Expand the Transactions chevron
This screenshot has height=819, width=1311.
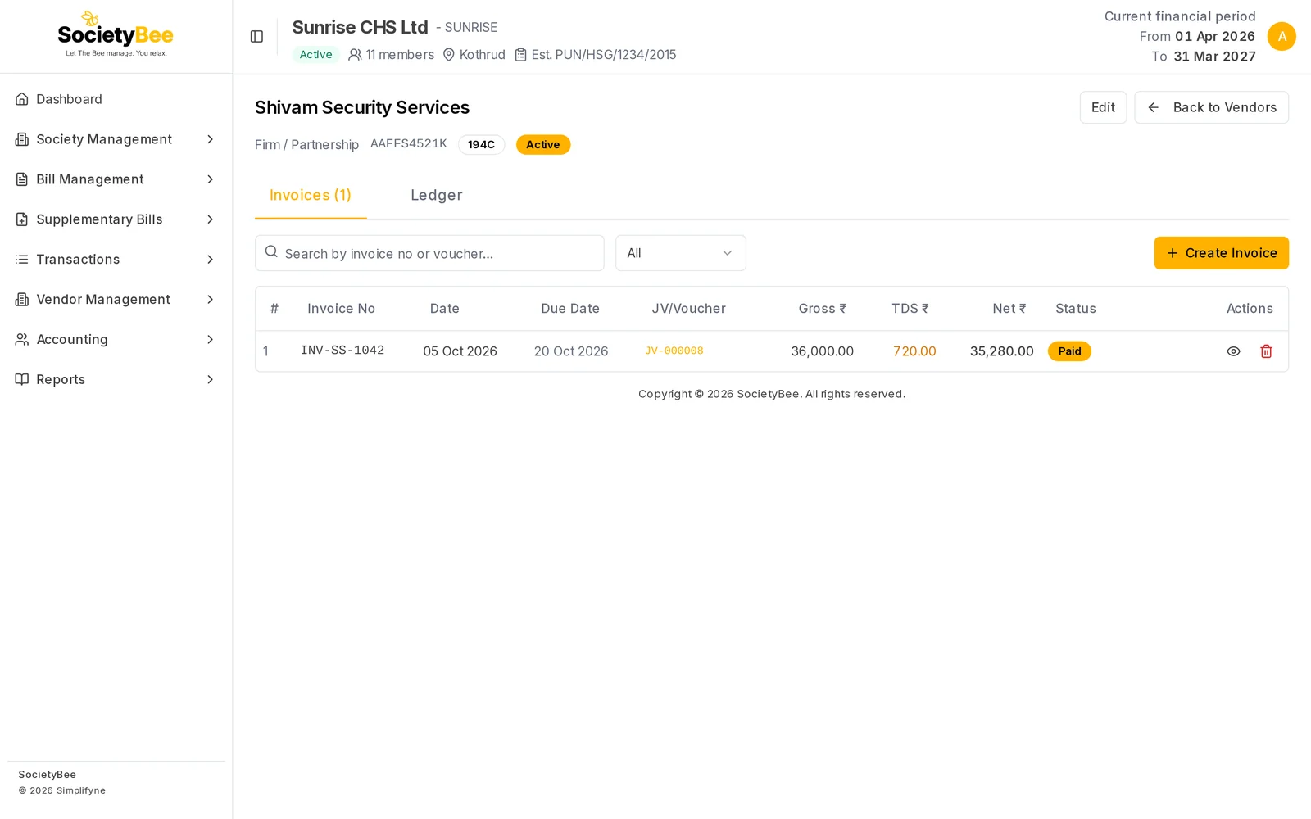(x=211, y=260)
